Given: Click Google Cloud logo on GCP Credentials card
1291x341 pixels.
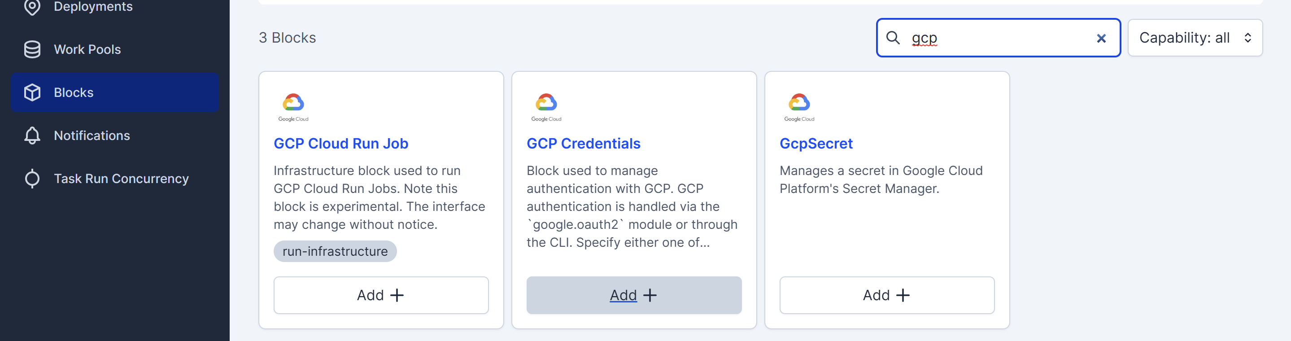Looking at the screenshot, I should pyautogui.click(x=546, y=106).
